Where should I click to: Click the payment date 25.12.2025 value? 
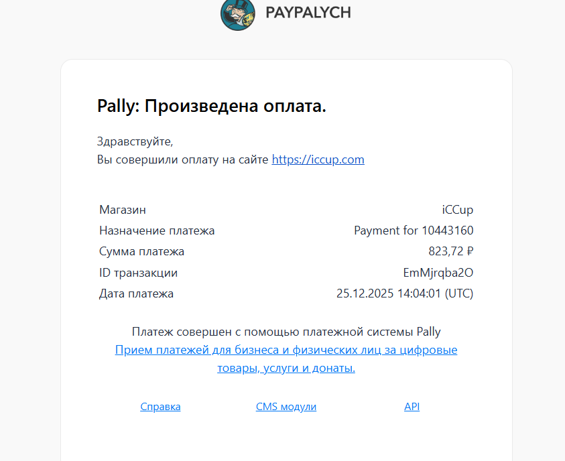[x=404, y=293]
